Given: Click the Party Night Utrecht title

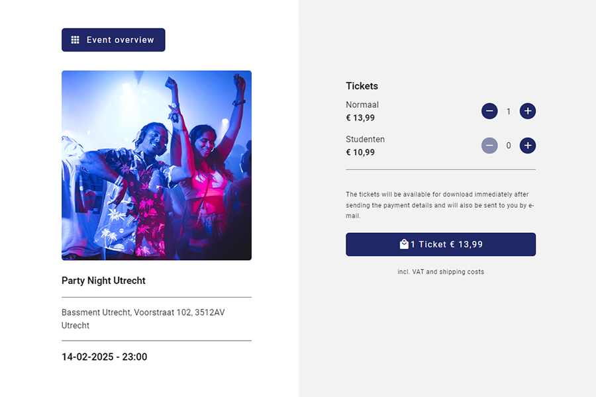Looking at the screenshot, I should tap(103, 281).
